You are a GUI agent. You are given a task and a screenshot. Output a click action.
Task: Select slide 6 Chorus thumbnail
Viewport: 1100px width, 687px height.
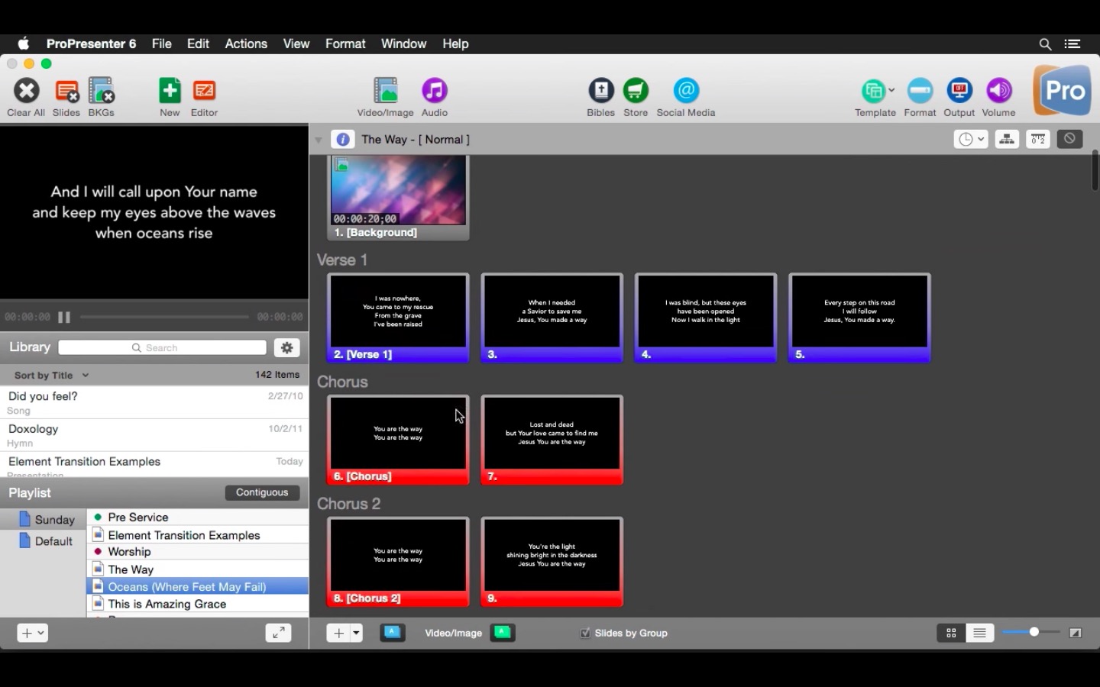click(x=398, y=440)
